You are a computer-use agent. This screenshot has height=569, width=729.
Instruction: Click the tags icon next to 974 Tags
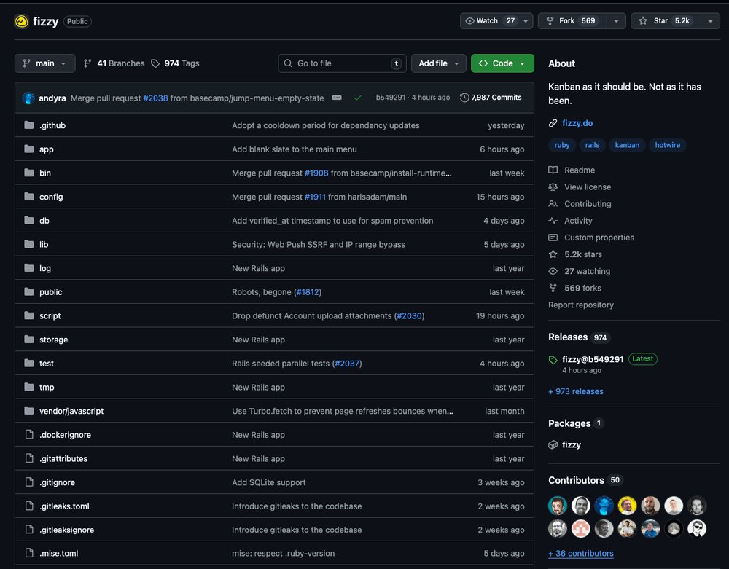tap(155, 63)
